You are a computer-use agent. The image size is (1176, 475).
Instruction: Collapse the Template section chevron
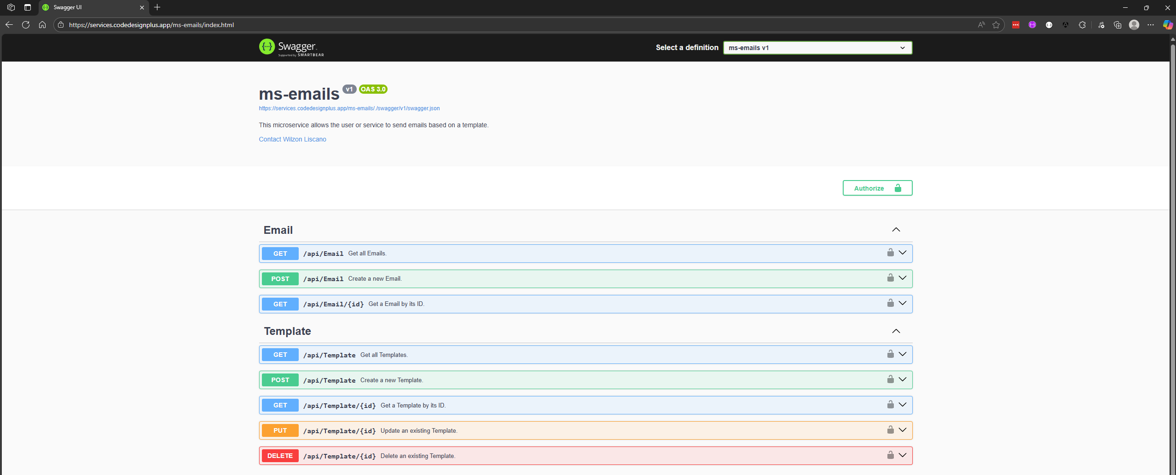pos(896,331)
